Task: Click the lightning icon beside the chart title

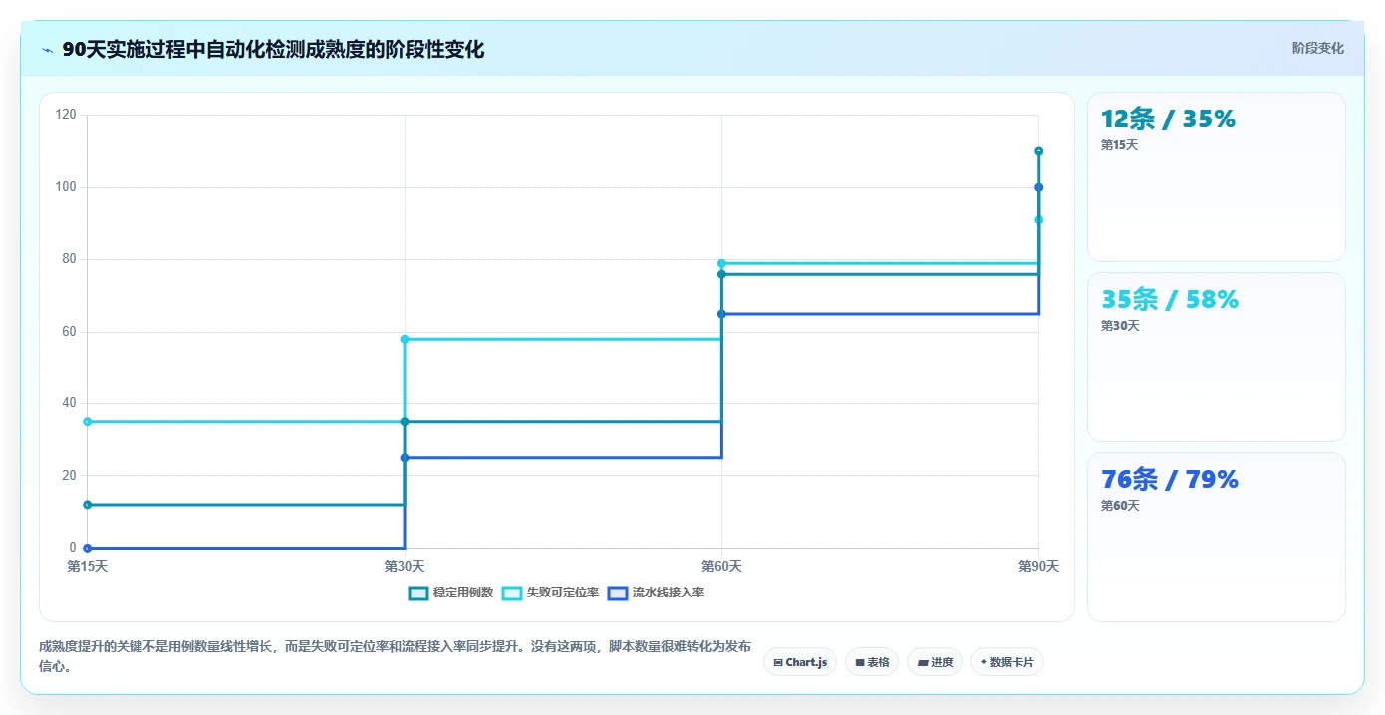Action: (x=48, y=50)
